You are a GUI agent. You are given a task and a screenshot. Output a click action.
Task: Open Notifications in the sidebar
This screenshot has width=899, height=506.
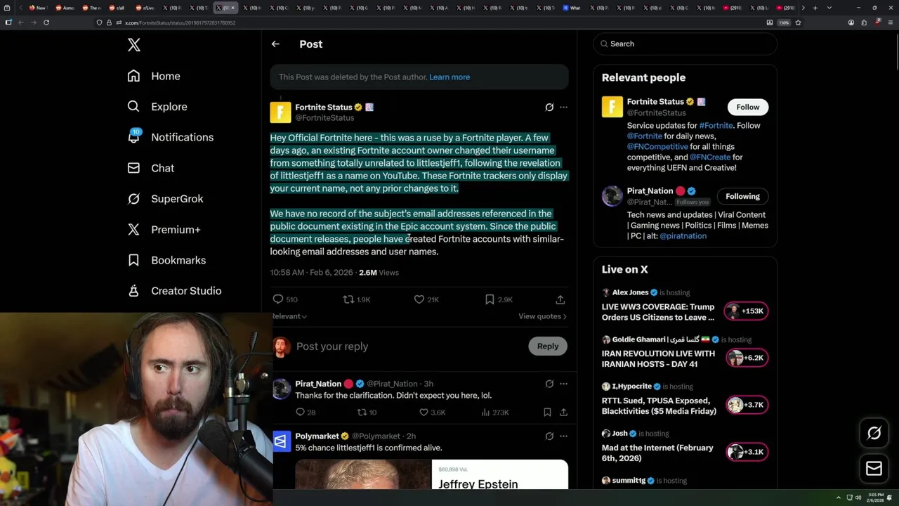[170, 137]
